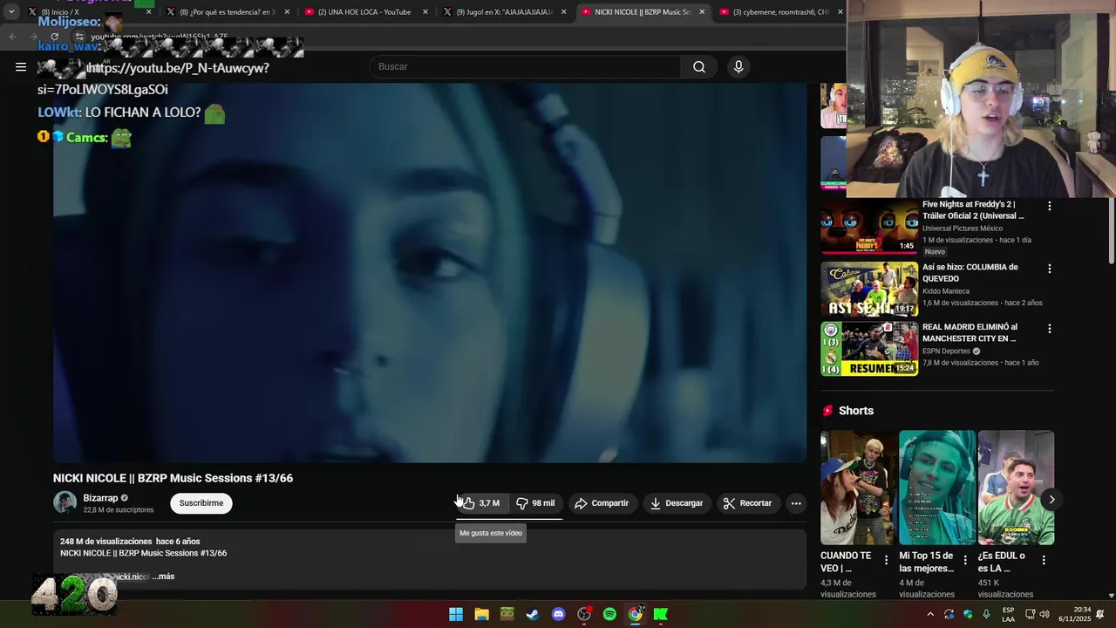Open File Explorer from taskbar

pyautogui.click(x=481, y=614)
